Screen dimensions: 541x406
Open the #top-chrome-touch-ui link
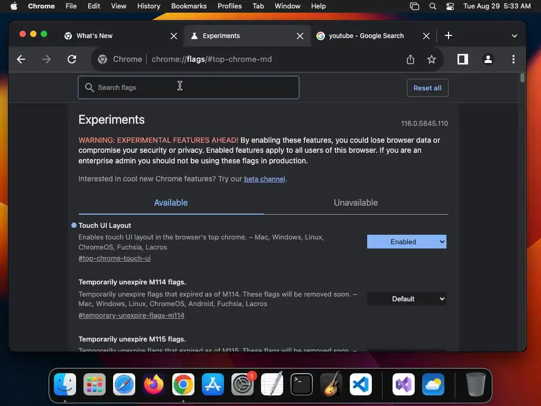115,258
